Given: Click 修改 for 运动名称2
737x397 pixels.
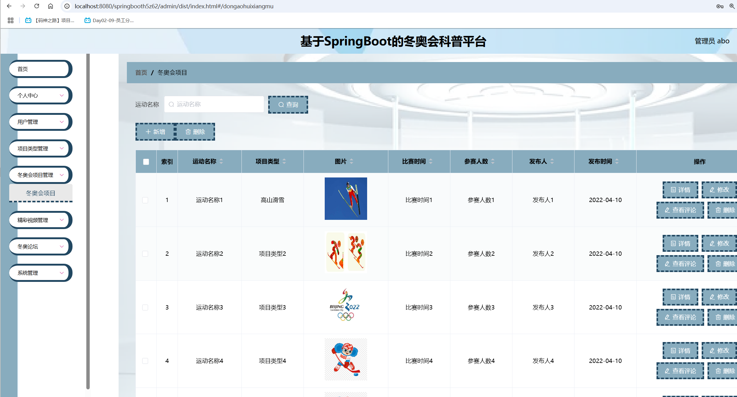Looking at the screenshot, I should click(719, 243).
